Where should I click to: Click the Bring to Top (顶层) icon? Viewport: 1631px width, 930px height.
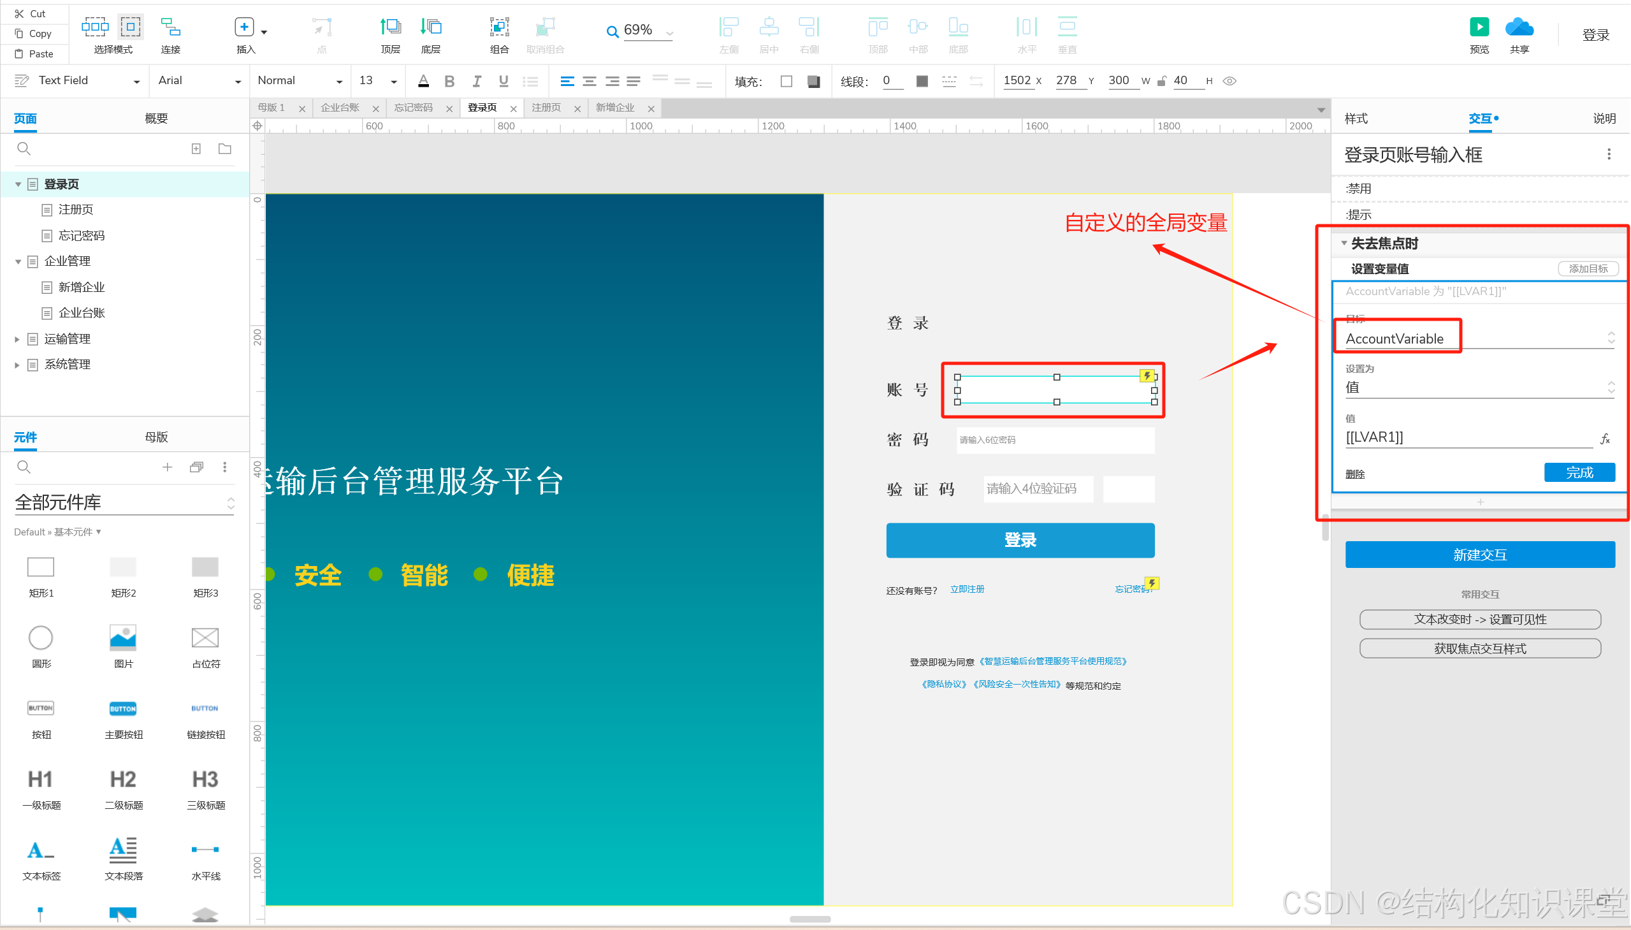[x=390, y=27]
